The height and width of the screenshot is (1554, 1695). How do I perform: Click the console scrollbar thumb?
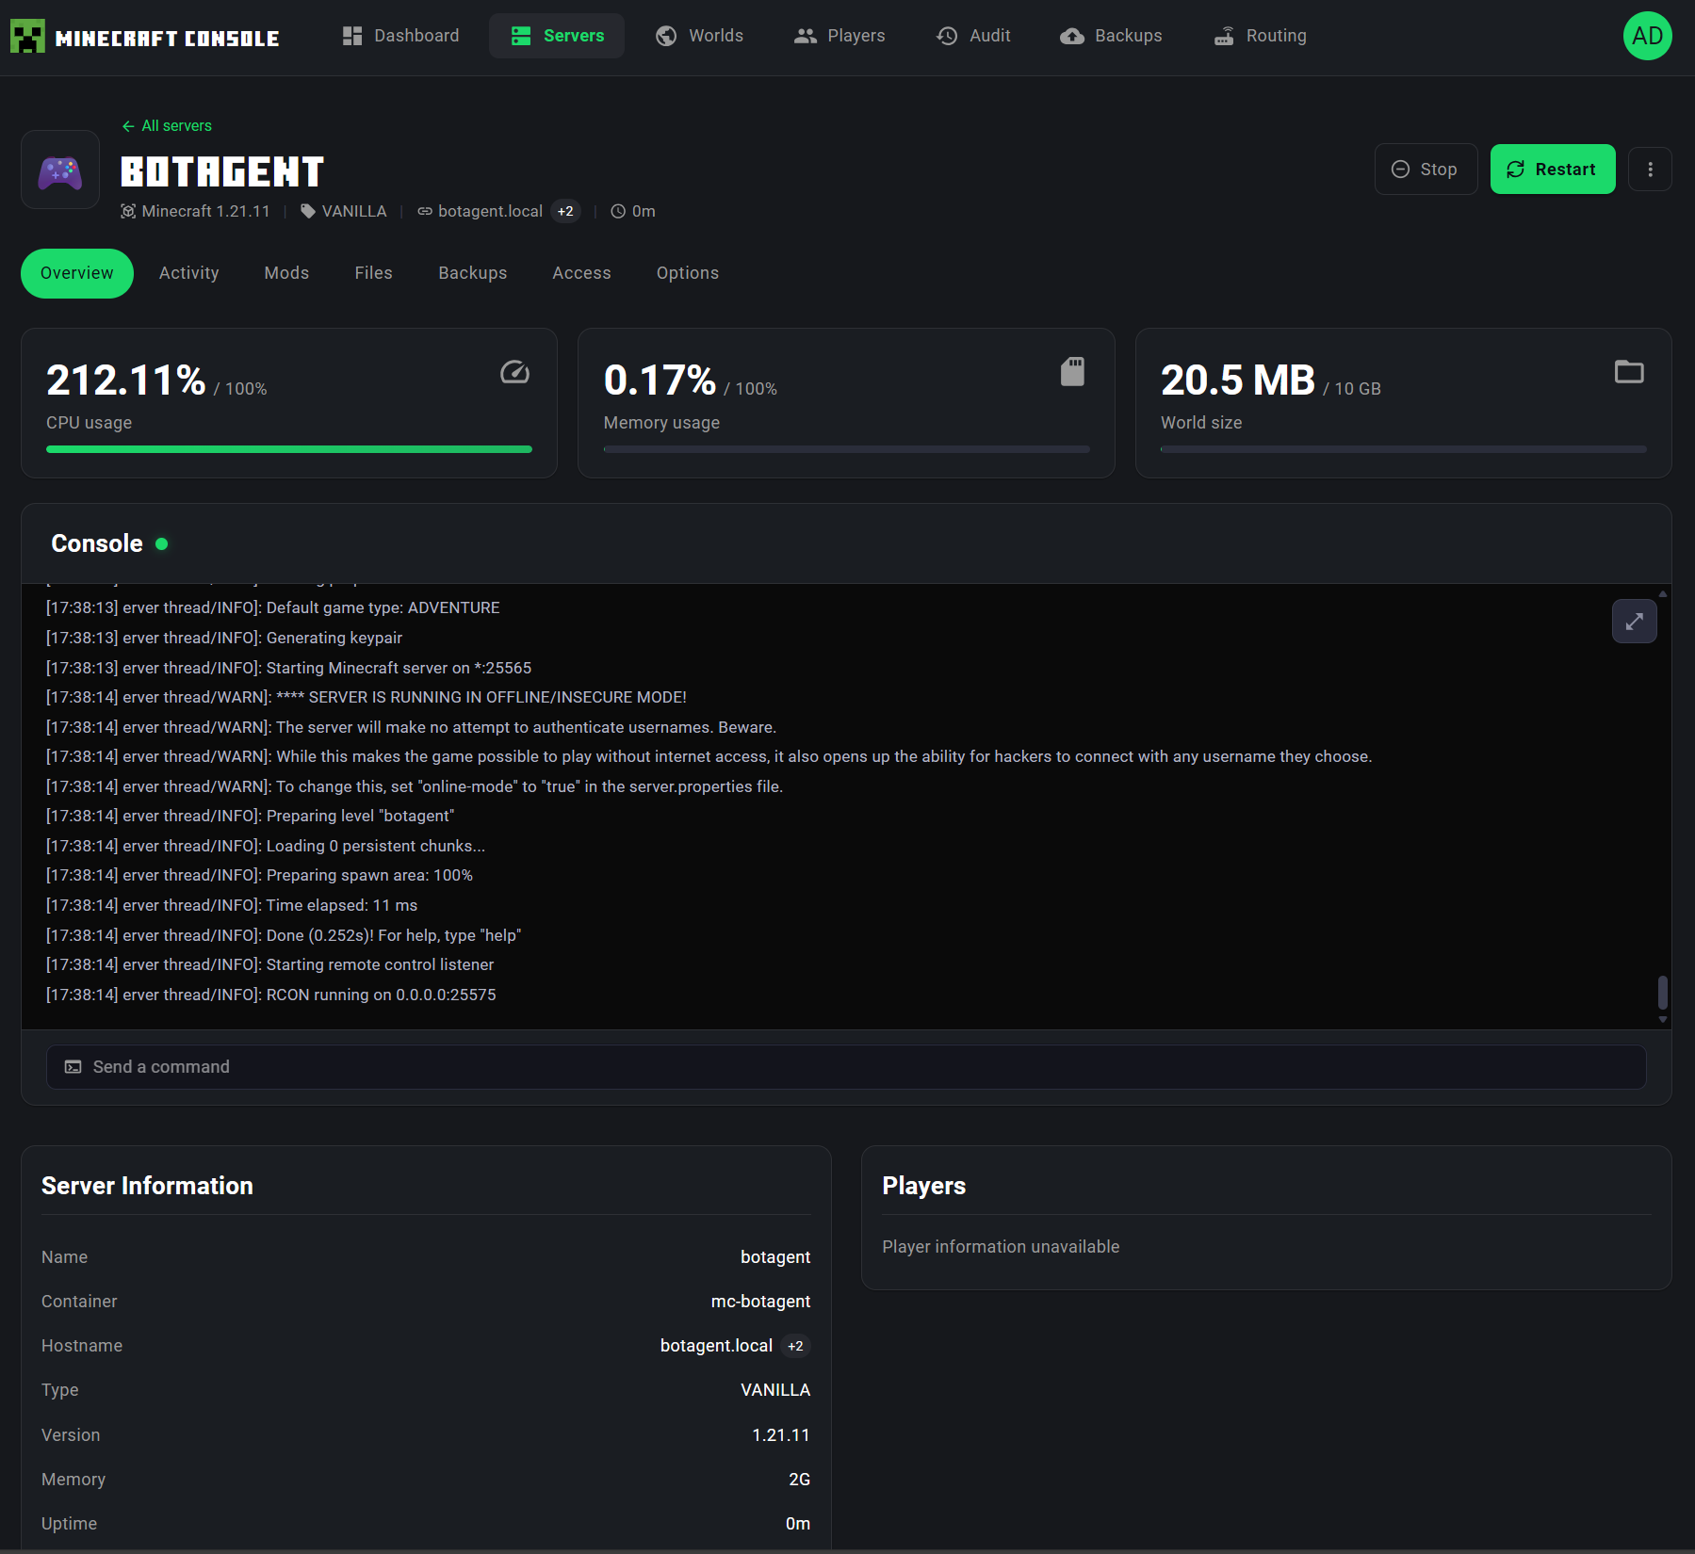pyautogui.click(x=1663, y=992)
